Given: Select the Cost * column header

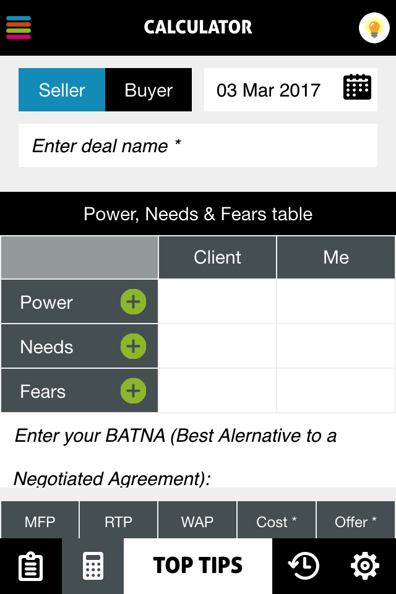Looking at the screenshot, I should tap(276, 520).
